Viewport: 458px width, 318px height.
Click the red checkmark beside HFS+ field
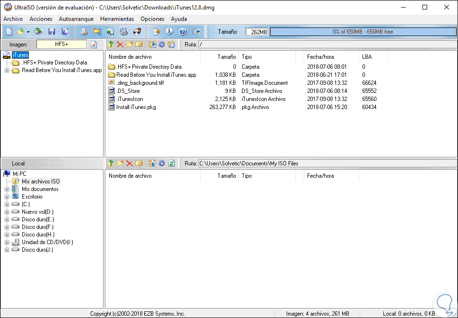tap(93, 44)
